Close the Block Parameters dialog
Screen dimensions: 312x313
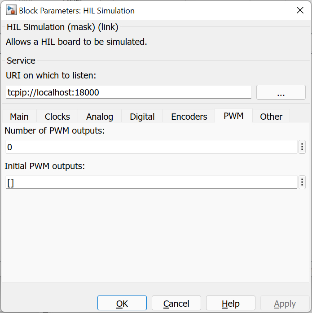(300, 10)
